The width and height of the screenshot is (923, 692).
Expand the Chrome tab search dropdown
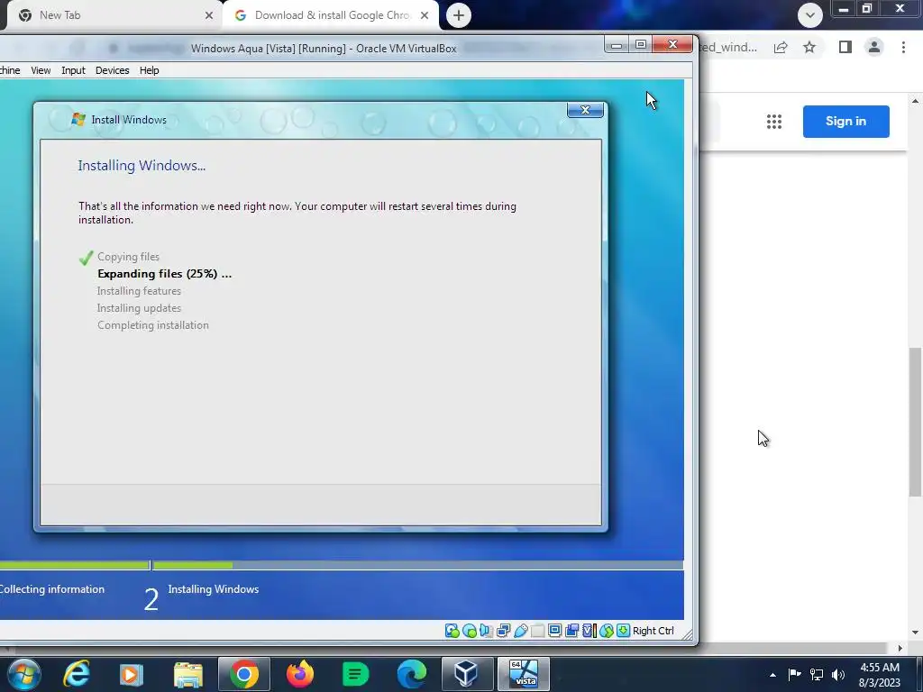[810, 15]
